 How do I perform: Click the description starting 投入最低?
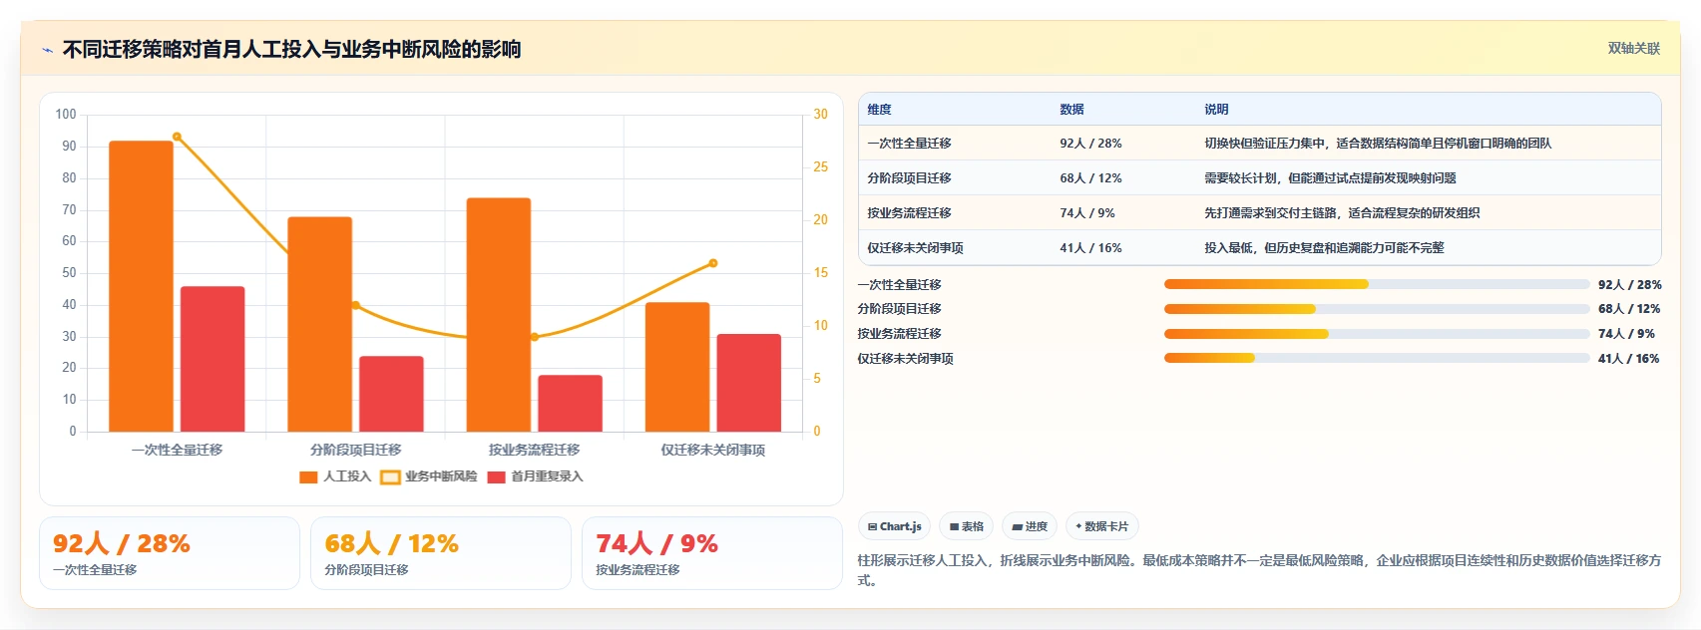(x=1324, y=248)
